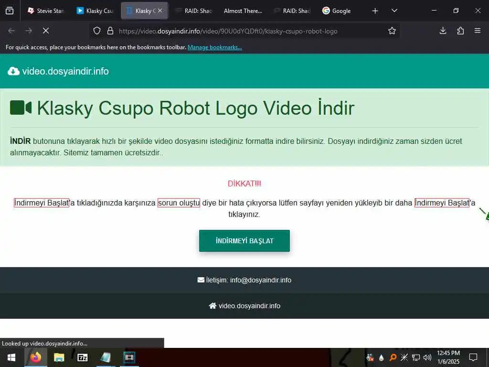
Task: Click the red DİKKAT!!! warning text
Action: 244,183
